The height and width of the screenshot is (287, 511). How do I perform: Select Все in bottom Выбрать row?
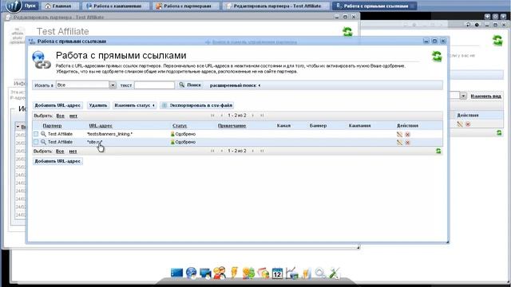(x=60, y=151)
